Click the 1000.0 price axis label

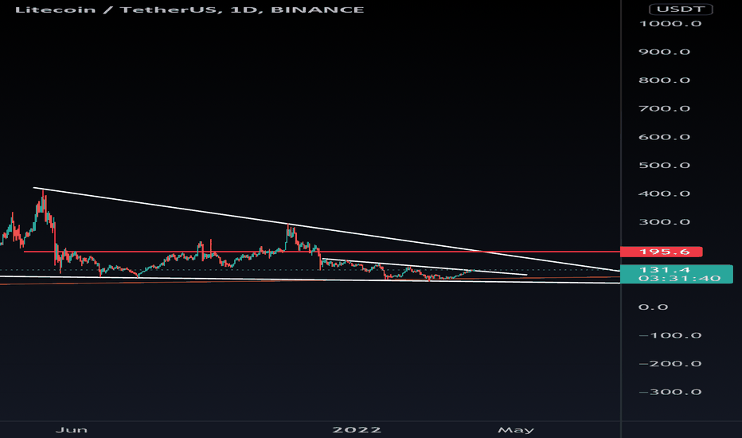click(670, 24)
